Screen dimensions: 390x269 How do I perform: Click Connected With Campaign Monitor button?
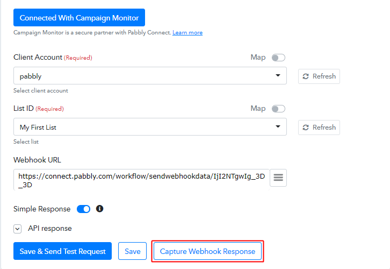79,17
